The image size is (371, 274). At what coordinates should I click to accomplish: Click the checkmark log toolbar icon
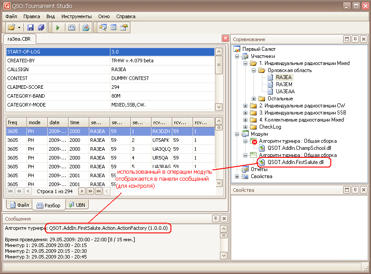86,27
